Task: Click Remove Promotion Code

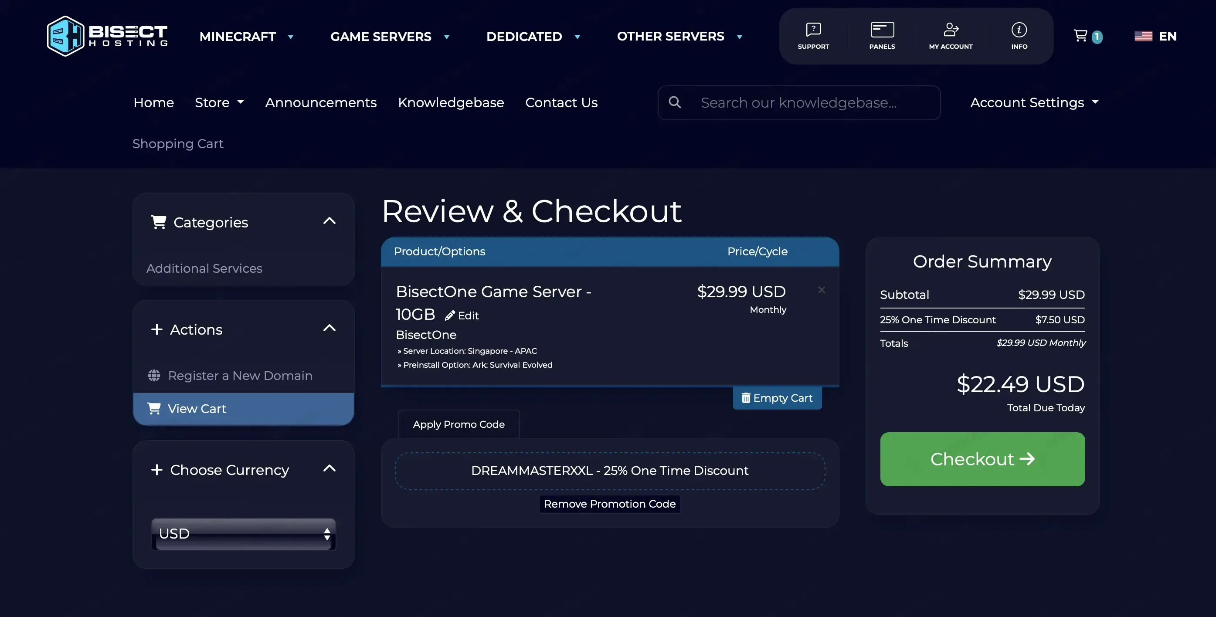Action: 609,504
